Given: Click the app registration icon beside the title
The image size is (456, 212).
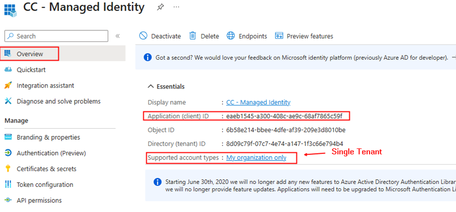Looking at the screenshot, I should [10, 11].
